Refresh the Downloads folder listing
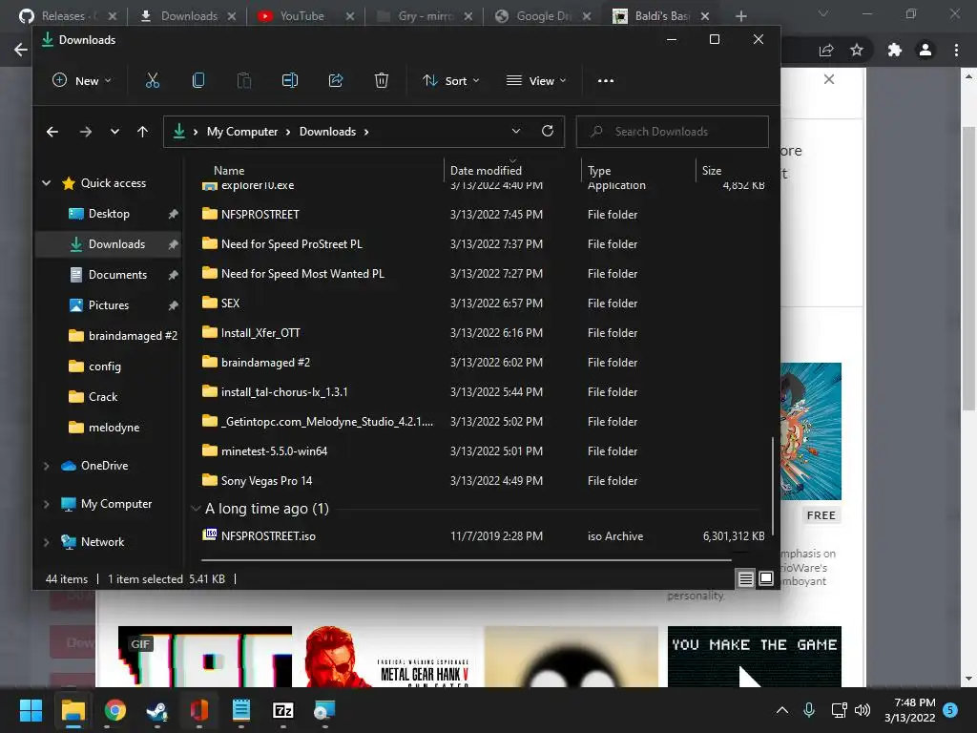Viewport: 977px width, 733px height. [x=548, y=131]
